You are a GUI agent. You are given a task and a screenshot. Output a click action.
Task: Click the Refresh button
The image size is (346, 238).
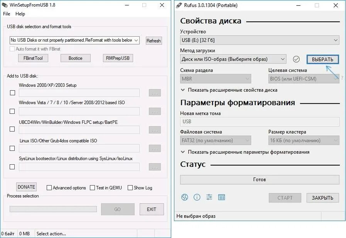tap(154, 41)
